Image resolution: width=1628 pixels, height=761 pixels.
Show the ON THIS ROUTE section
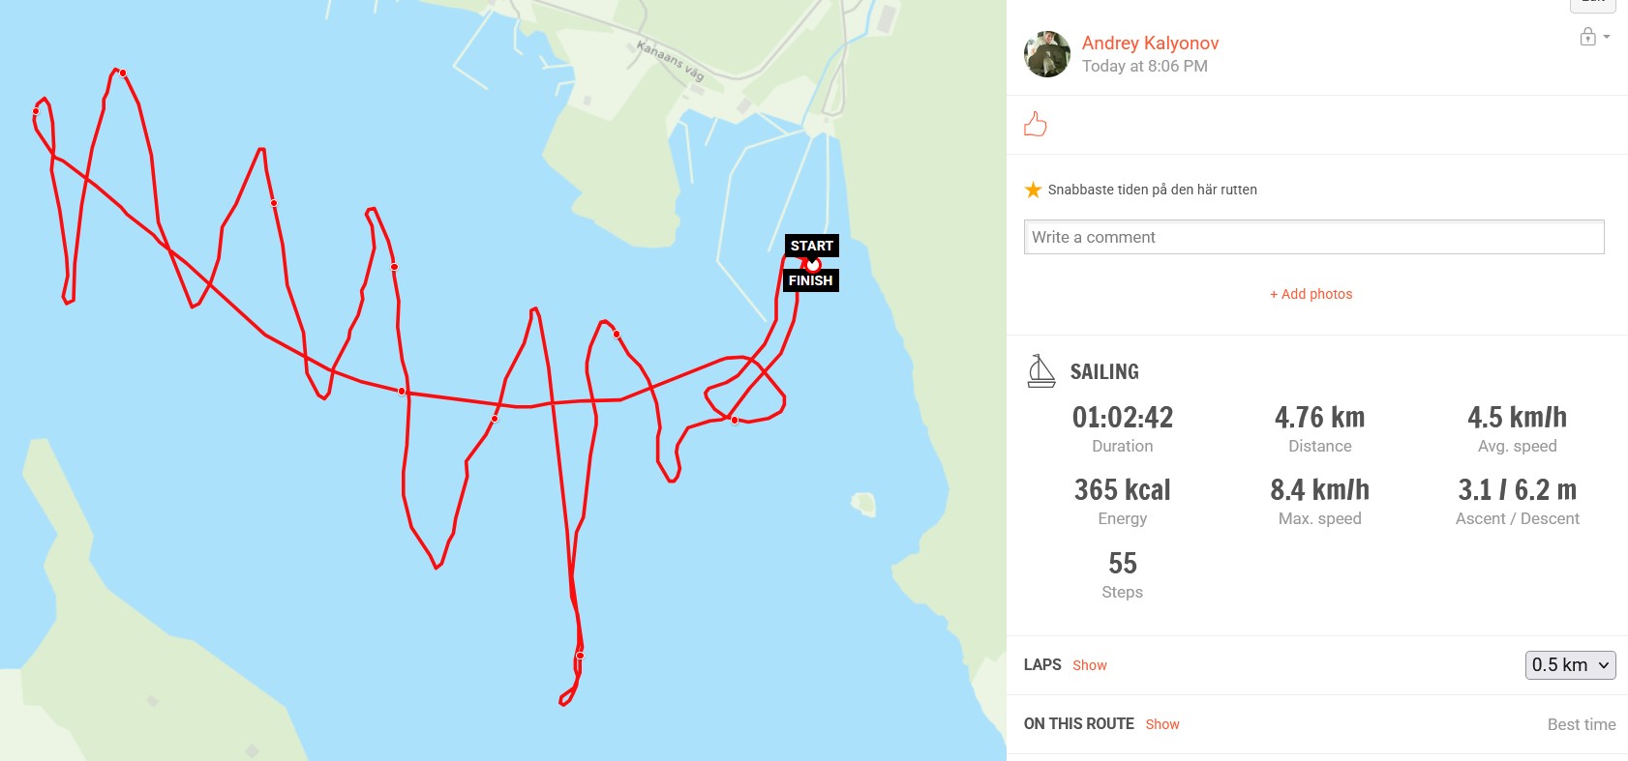tap(1162, 724)
